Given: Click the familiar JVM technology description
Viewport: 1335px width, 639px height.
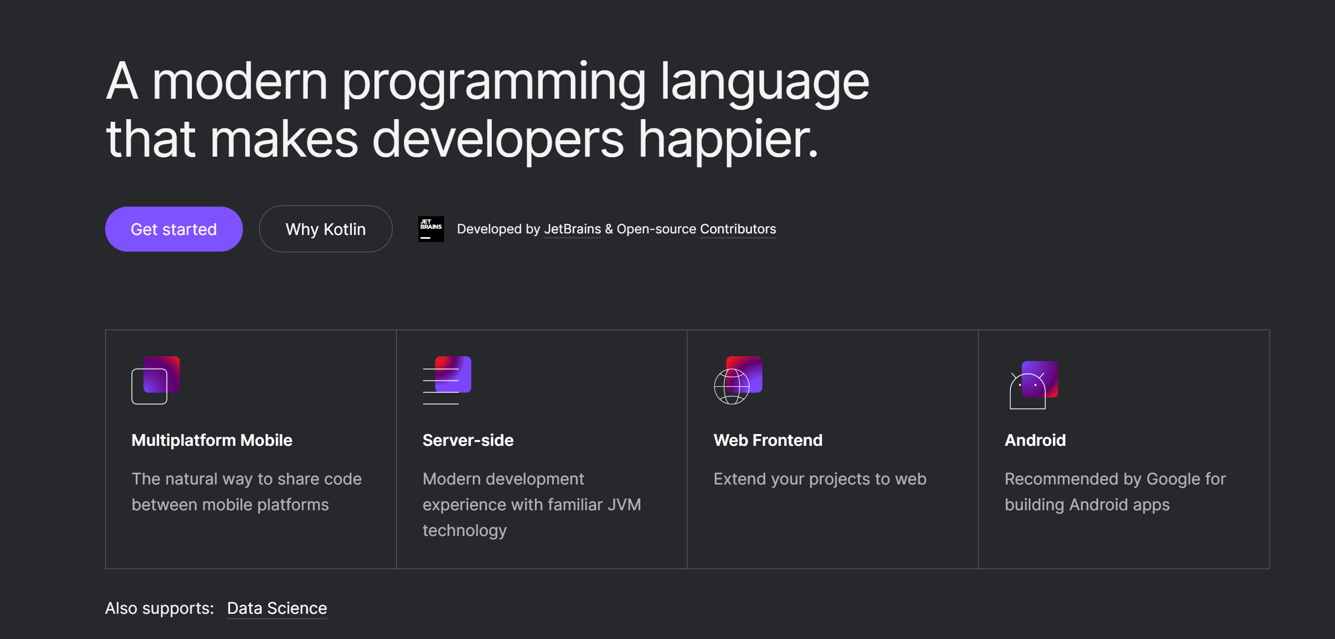Looking at the screenshot, I should 531,504.
